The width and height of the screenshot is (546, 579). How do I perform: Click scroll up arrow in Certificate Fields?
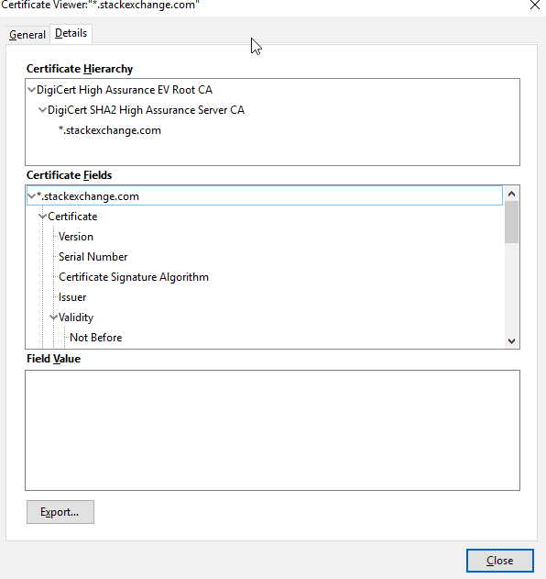[x=511, y=194]
